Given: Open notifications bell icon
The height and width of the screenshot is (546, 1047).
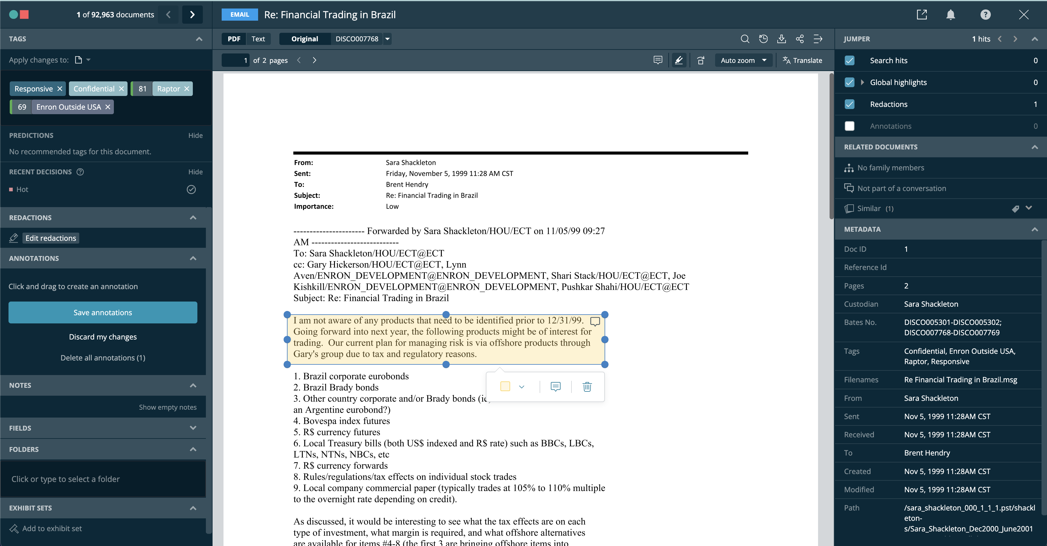Looking at the screenshot, I should tap(950, 15).
